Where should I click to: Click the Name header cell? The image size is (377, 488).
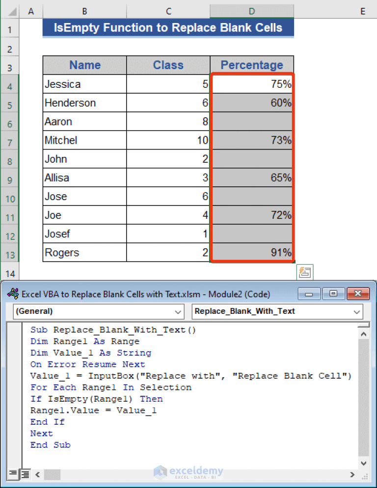[85, 65]
